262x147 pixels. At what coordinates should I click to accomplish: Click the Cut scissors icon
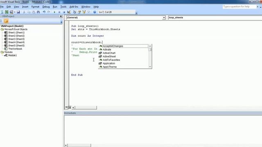point(24,12)
